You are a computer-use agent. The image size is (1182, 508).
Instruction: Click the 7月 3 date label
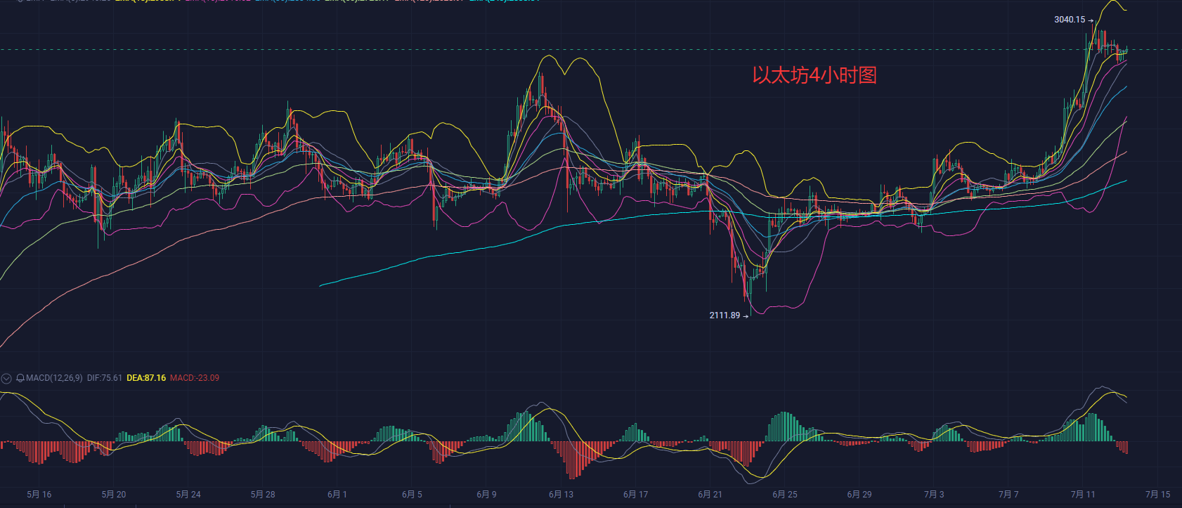(934, 495)
